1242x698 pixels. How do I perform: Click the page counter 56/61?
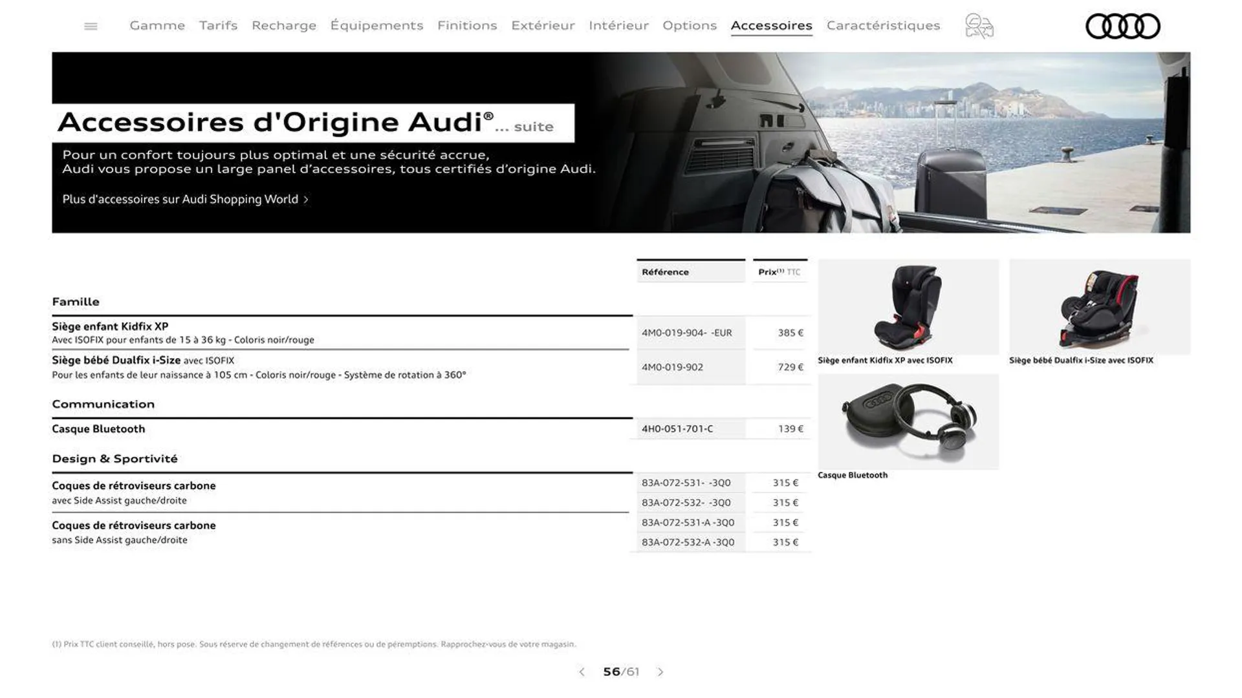[621, 672]
